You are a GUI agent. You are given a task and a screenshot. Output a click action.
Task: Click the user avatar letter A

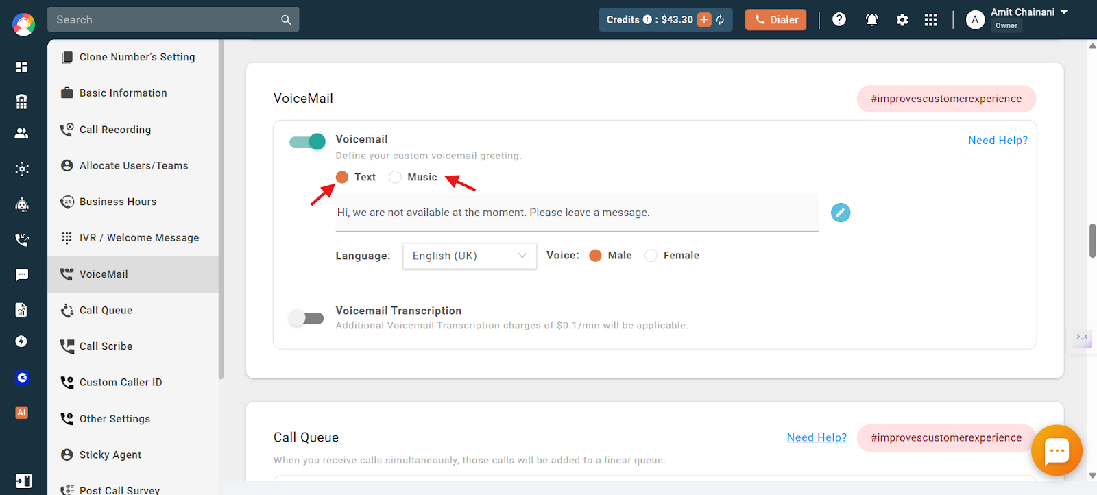(x=975, y=20)
